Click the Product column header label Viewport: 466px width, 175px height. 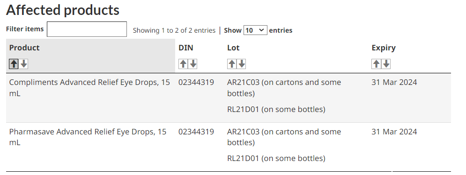[24, 48]
